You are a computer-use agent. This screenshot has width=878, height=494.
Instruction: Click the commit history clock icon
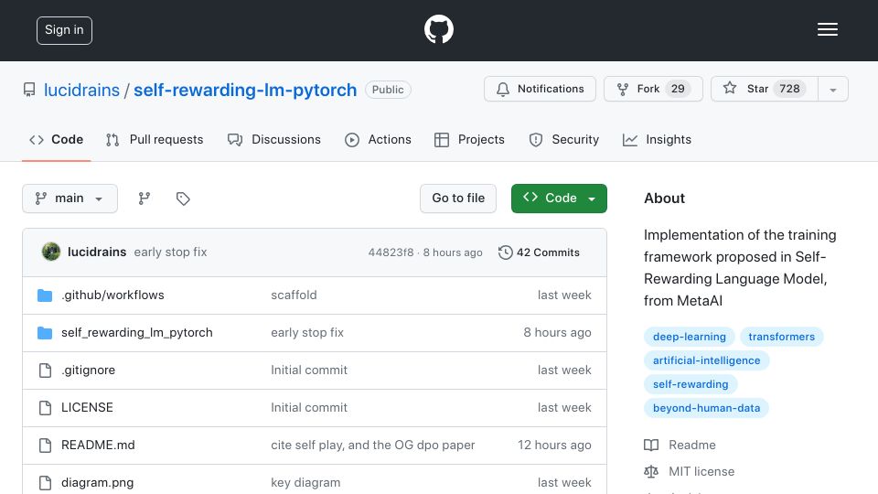[505, 252]
